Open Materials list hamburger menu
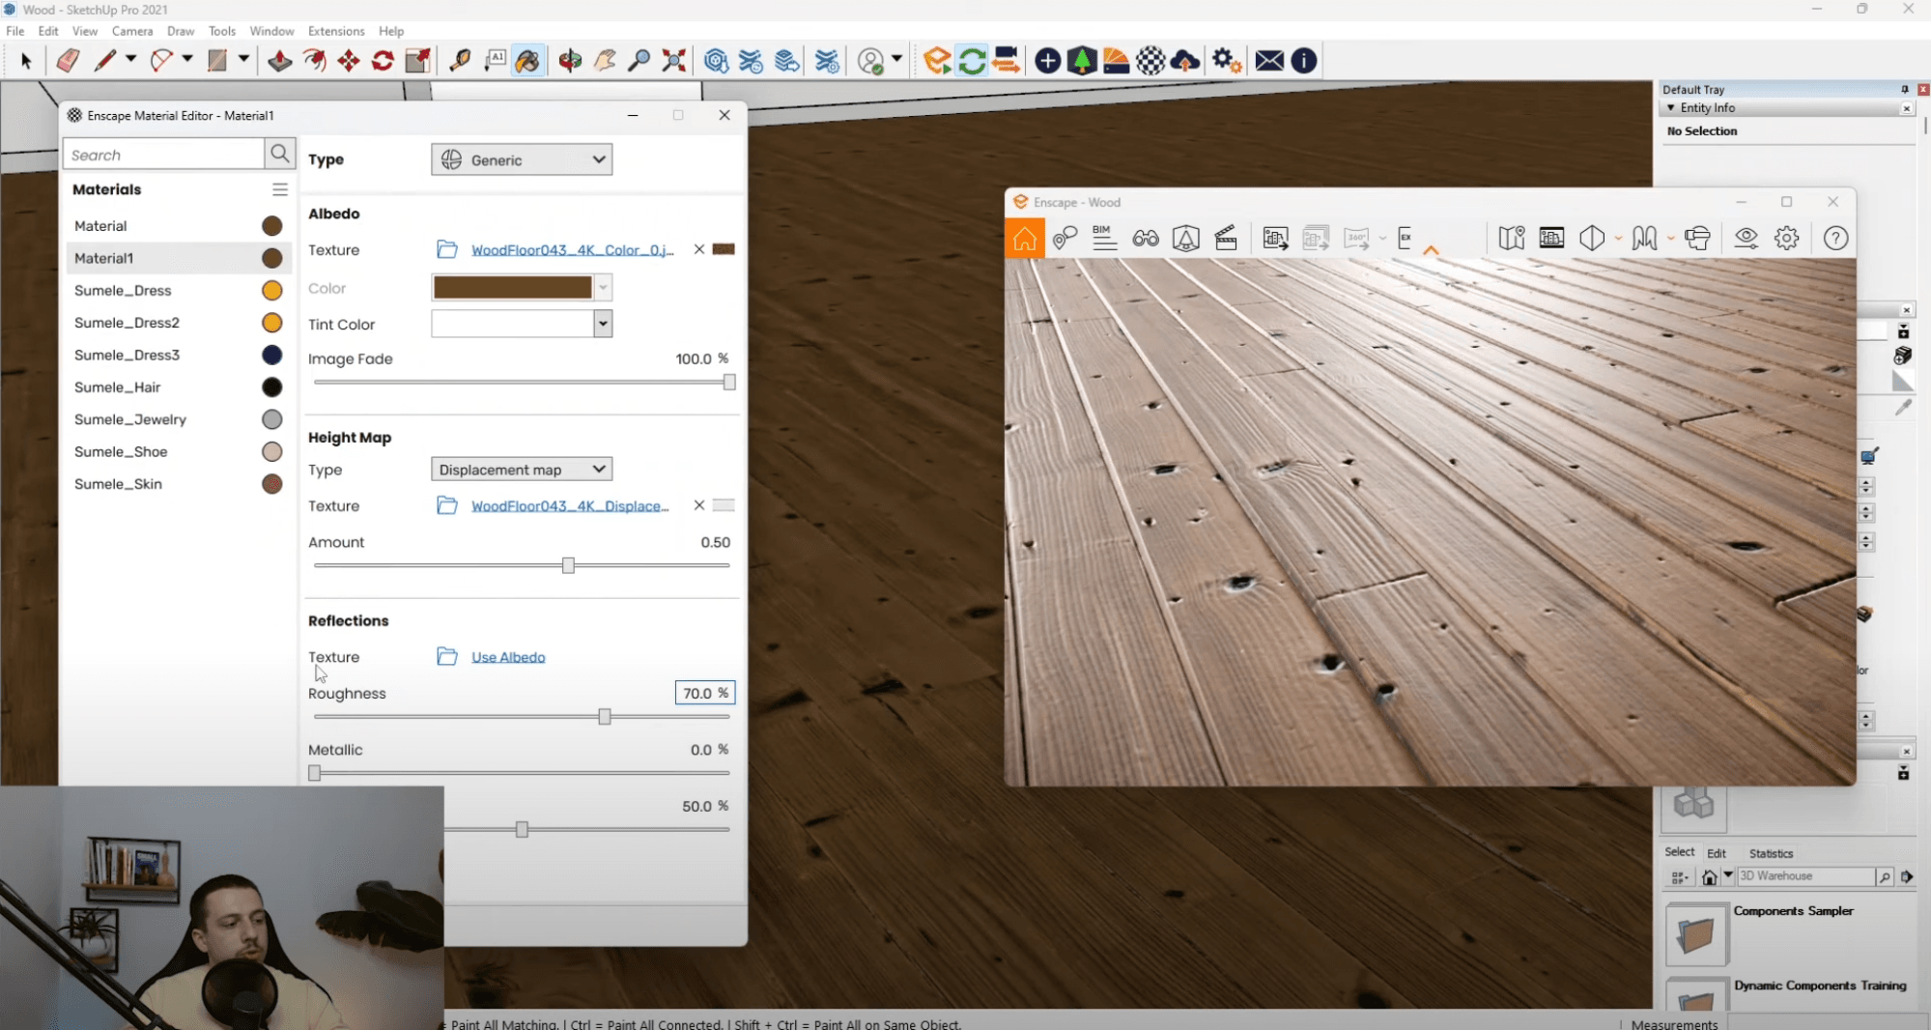 pos(280,189)
